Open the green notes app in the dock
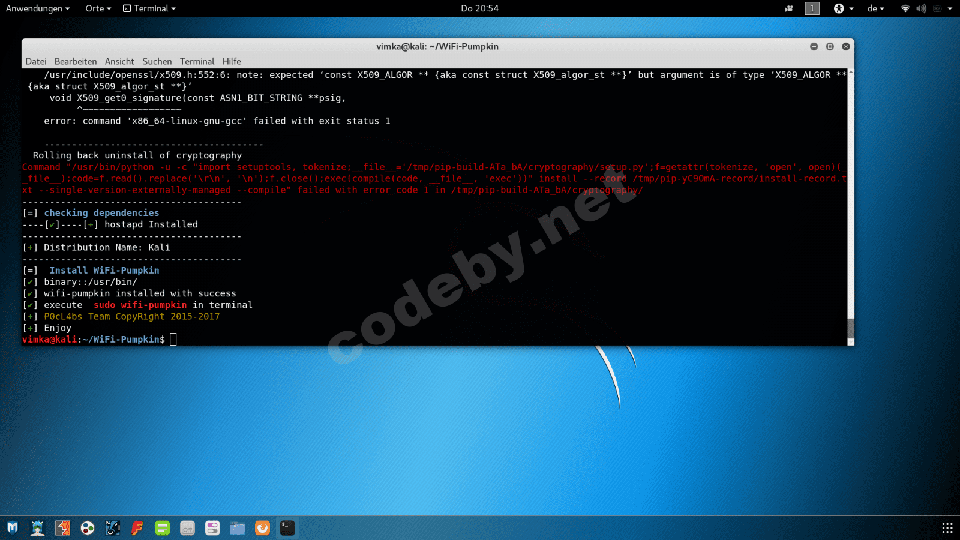The height and width of the screenshot is (540, 960). pyautogui.click(x=163, y=528)
